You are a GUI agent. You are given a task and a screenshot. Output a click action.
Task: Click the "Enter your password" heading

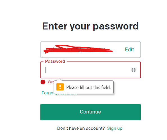coord(90,26)
